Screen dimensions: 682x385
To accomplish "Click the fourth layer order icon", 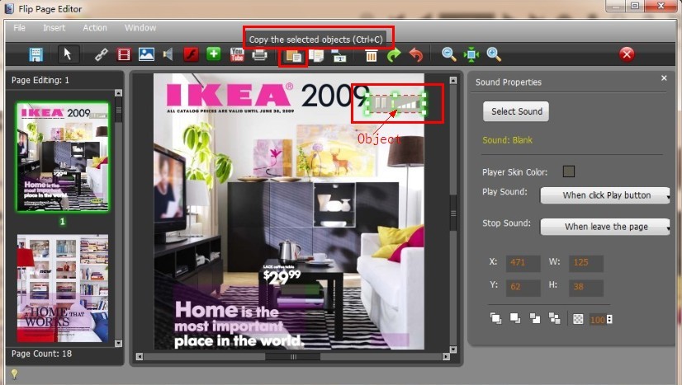I will [555, 318].
